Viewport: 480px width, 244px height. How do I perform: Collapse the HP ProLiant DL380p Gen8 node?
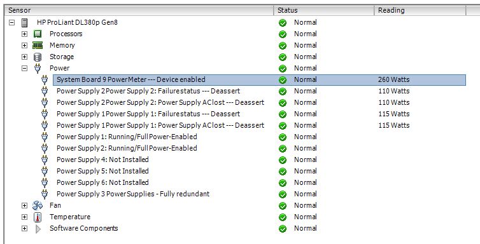tap(12, 23)
